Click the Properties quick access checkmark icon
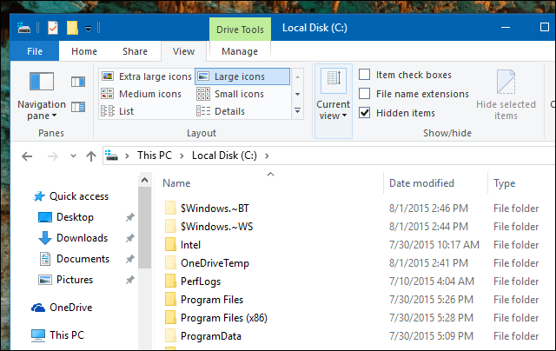Screen dimensions: 556x351 53,28
